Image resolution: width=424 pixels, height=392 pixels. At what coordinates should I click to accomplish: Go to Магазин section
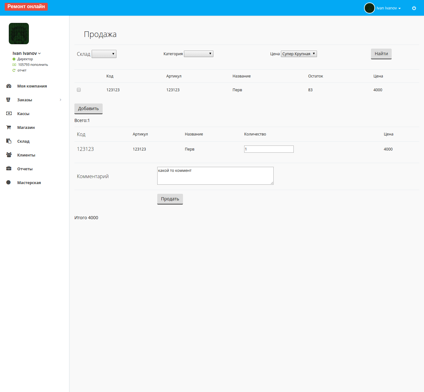tap(26, 127)
